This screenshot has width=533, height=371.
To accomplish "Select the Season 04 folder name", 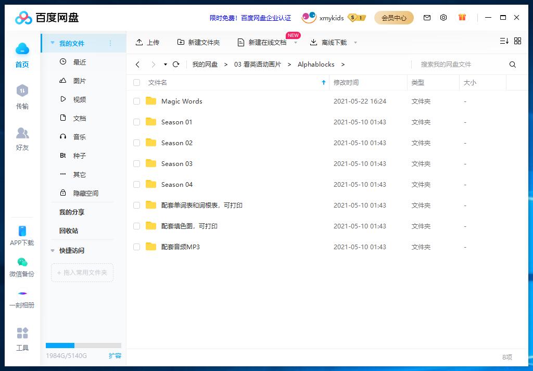I will click(177, 185).
